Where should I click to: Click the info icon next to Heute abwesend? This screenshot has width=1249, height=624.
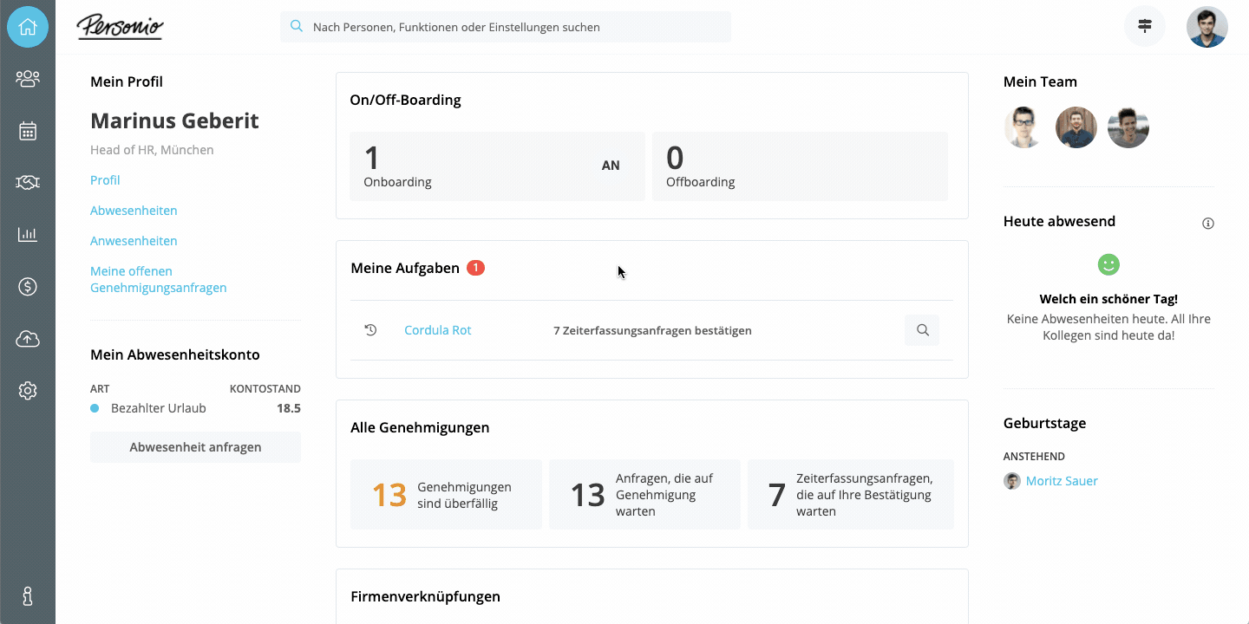(x=1208, y=223)
